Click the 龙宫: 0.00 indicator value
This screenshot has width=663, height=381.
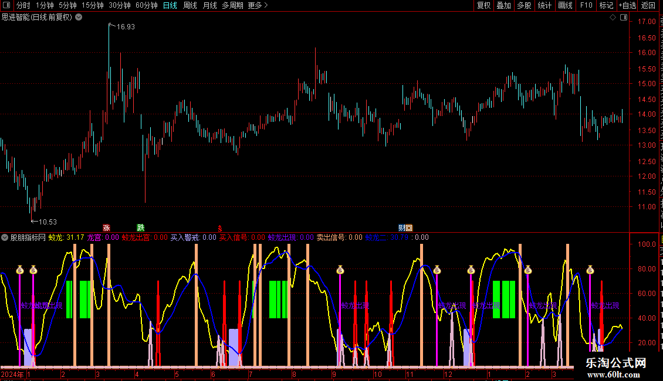click(103, 237)
